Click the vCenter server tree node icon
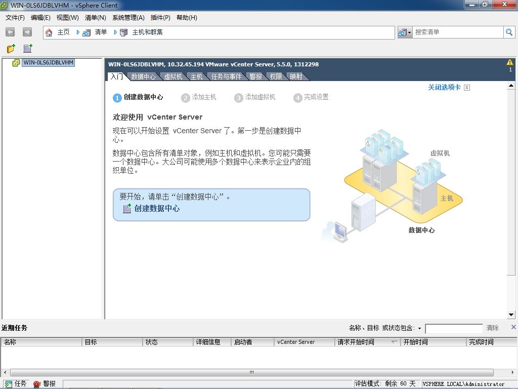 click(16, 62)
